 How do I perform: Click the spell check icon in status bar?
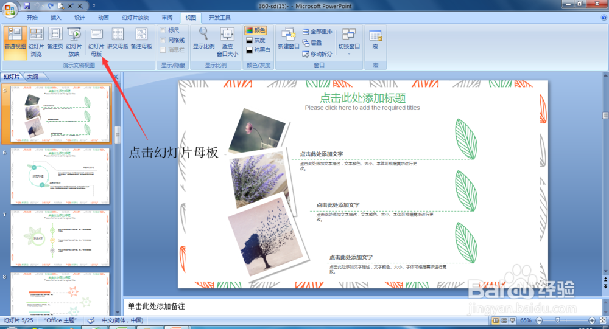point(91,320)
